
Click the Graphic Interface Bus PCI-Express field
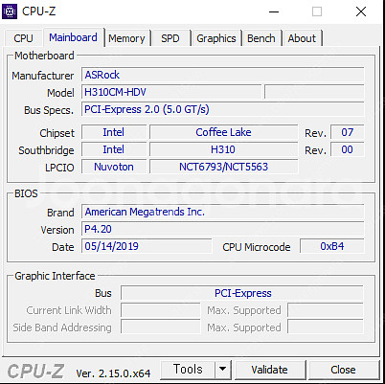(x=242, y=293)
